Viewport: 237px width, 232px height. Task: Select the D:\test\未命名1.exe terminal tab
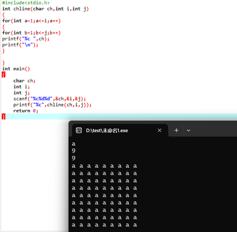click(x=120, y=130)
